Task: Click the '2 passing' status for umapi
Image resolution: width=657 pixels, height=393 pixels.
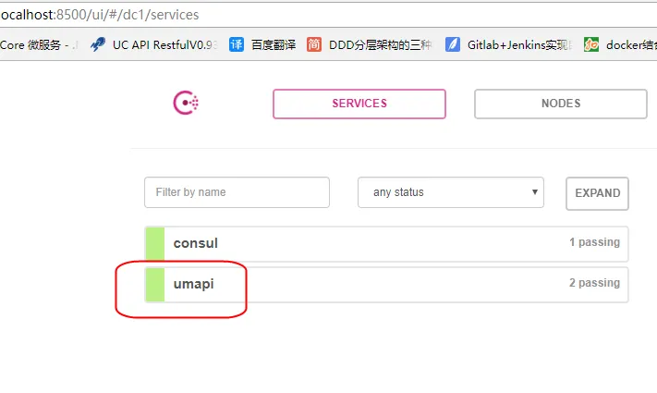Action: [x=594, y=283]
